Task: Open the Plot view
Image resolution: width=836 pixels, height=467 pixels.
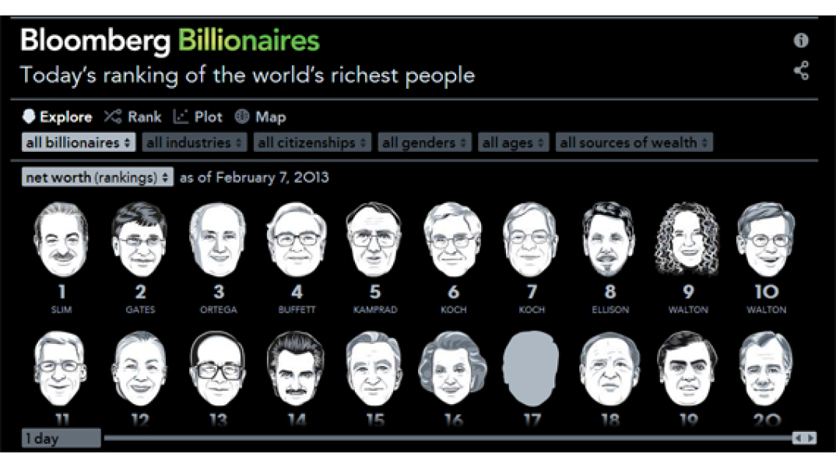Action: (198, 117)
